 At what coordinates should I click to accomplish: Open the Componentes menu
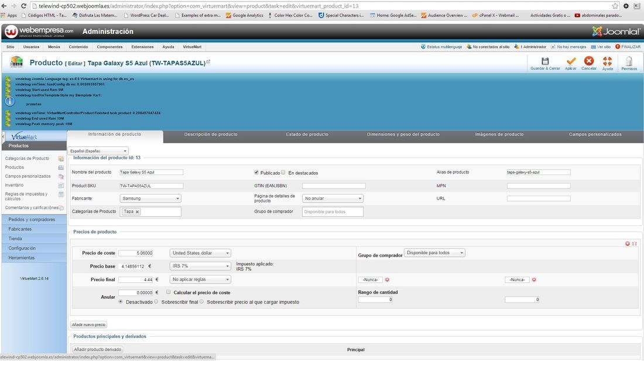tap(109, 47)
